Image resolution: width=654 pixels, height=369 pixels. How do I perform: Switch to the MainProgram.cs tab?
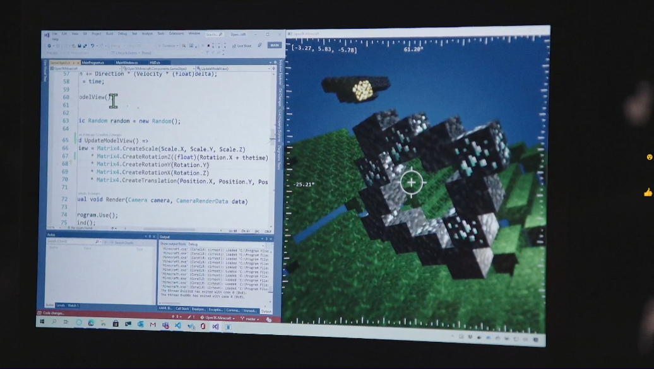coord(93,62)
